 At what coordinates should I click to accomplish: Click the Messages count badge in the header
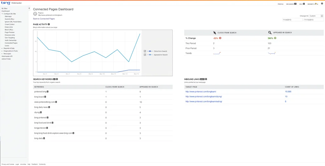(x=295, y=4)
